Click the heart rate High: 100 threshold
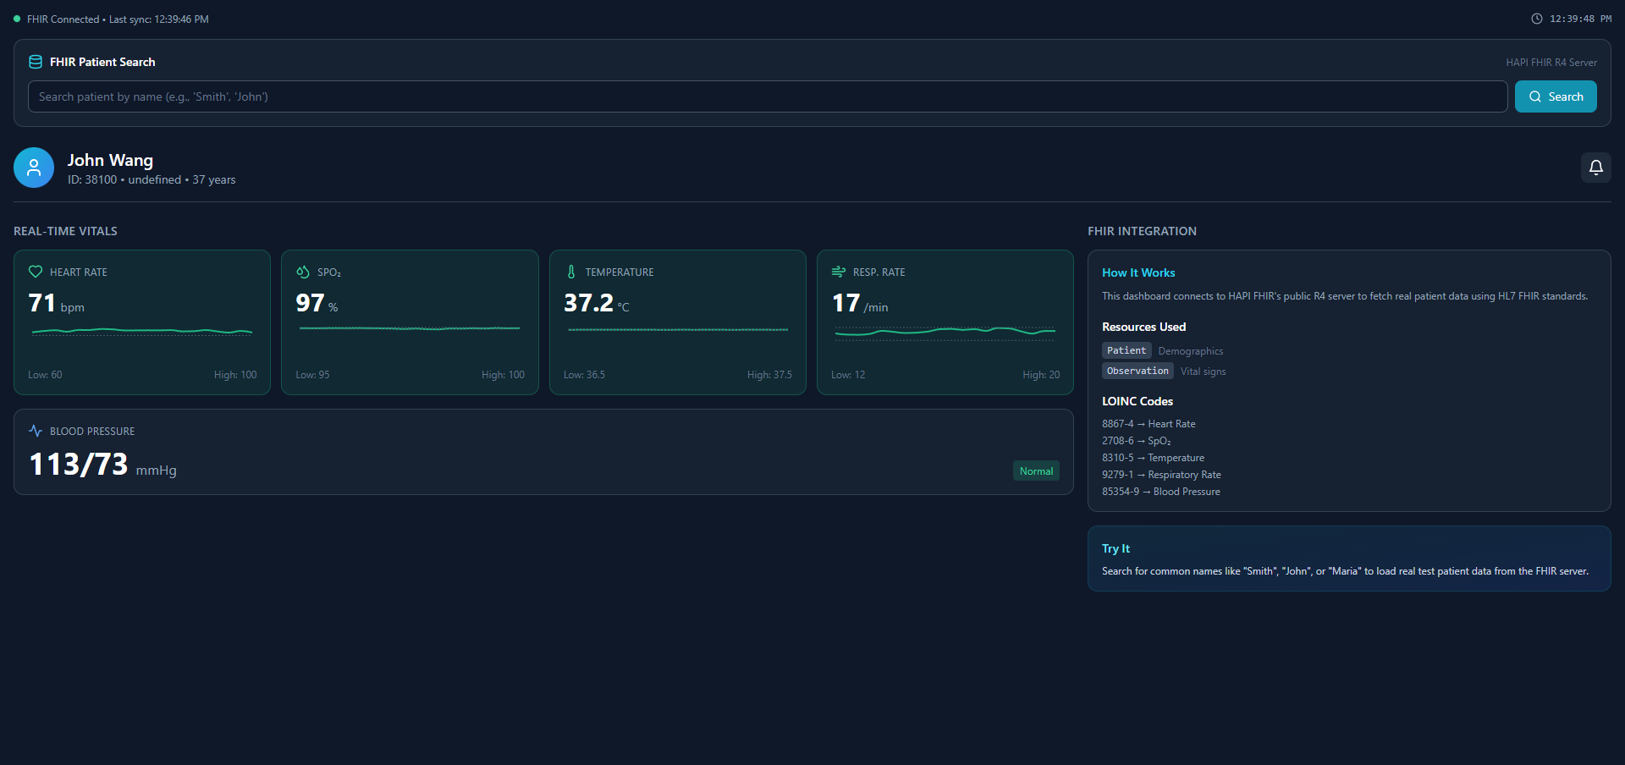 (235, 375)
